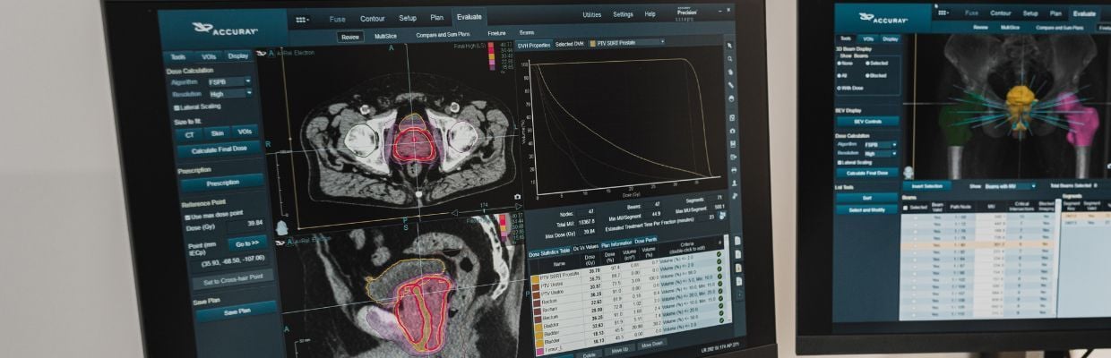Click the boxed letter A icon above the axial view
This screenshot has width=1111, height=358.
point(271,54)
